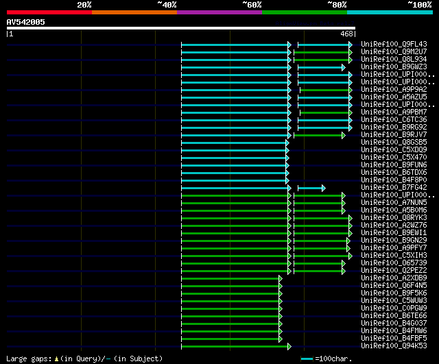This screenshot has width=439, height=364.
Task: Click the cyan alignment bar in Q8GSB5 row
Action: (235, 143)
